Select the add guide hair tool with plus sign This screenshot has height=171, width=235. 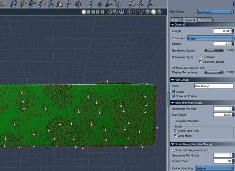pos(141,4)
